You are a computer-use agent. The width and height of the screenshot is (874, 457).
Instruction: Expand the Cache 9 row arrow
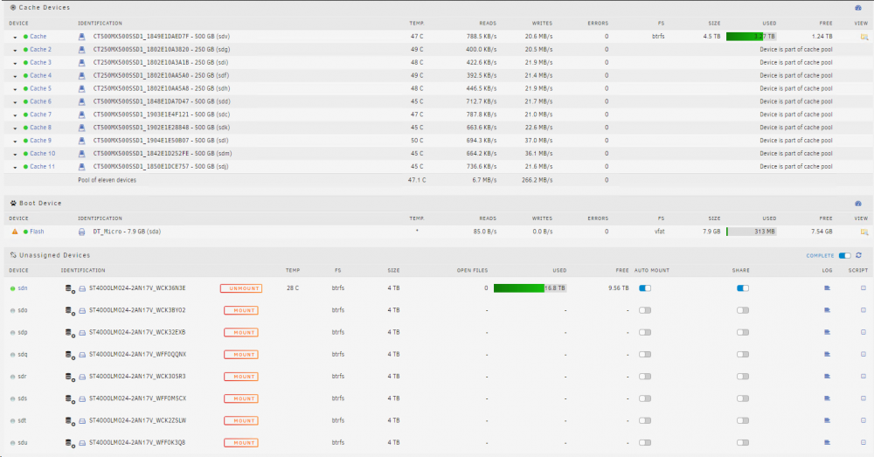pos(15,141)
